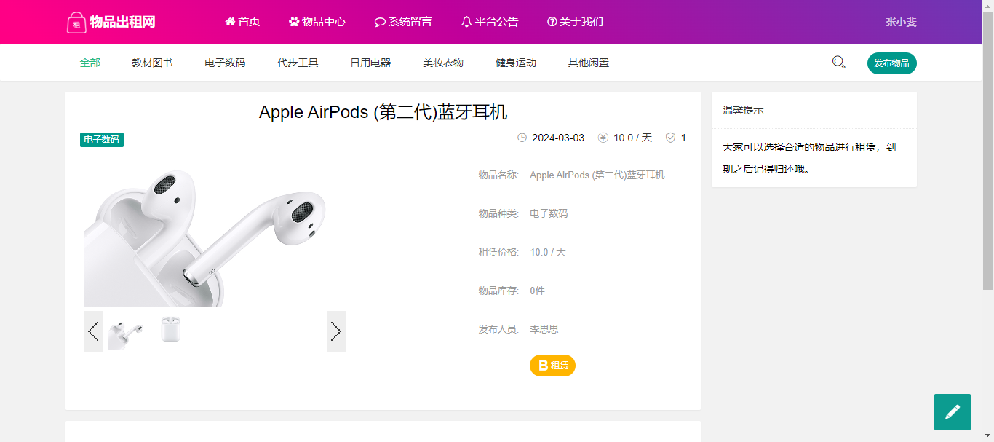
Task: Select the 健身运动 category tab
Action: tap(516, 63)
